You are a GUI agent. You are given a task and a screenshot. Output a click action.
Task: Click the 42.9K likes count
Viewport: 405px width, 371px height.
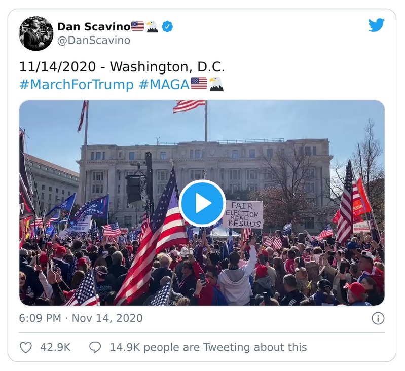click(55, 347)
